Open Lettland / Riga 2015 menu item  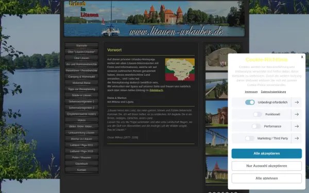[x=81, y=151]
